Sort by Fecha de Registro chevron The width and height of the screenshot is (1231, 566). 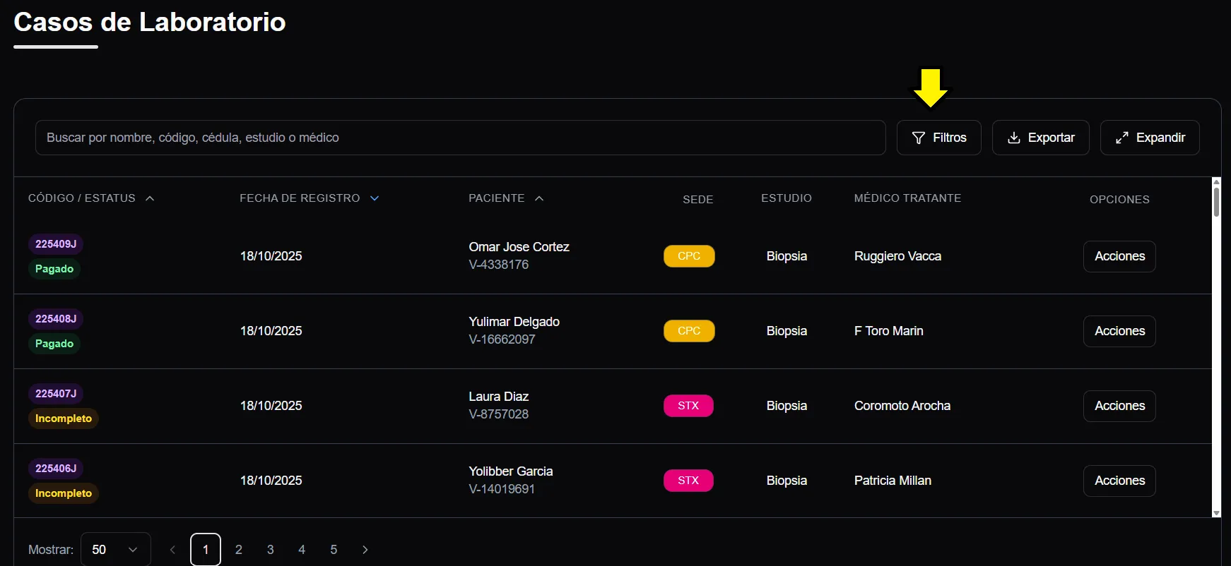click(375, 198)
